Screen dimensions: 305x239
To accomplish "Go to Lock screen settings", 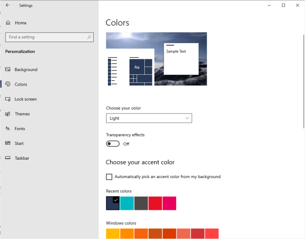I will click(26, 99).
